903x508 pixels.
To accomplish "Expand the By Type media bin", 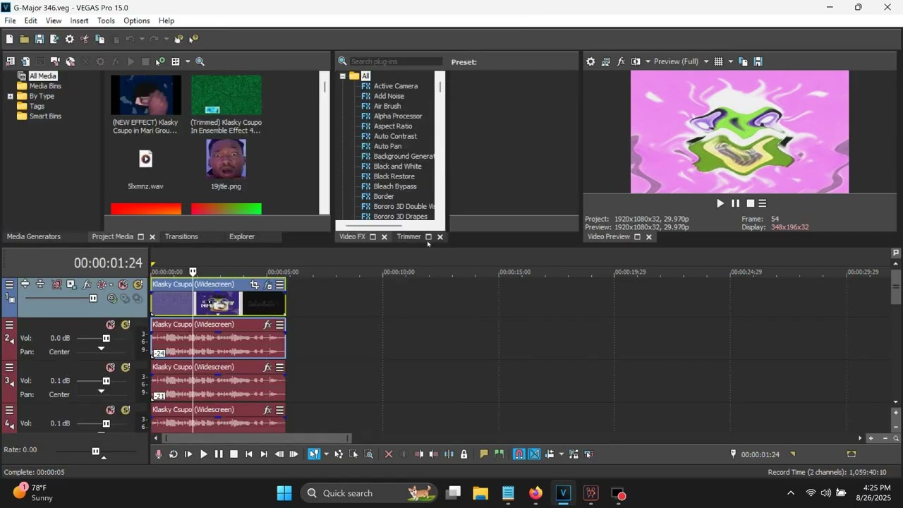I will click(x=10, y=96).
